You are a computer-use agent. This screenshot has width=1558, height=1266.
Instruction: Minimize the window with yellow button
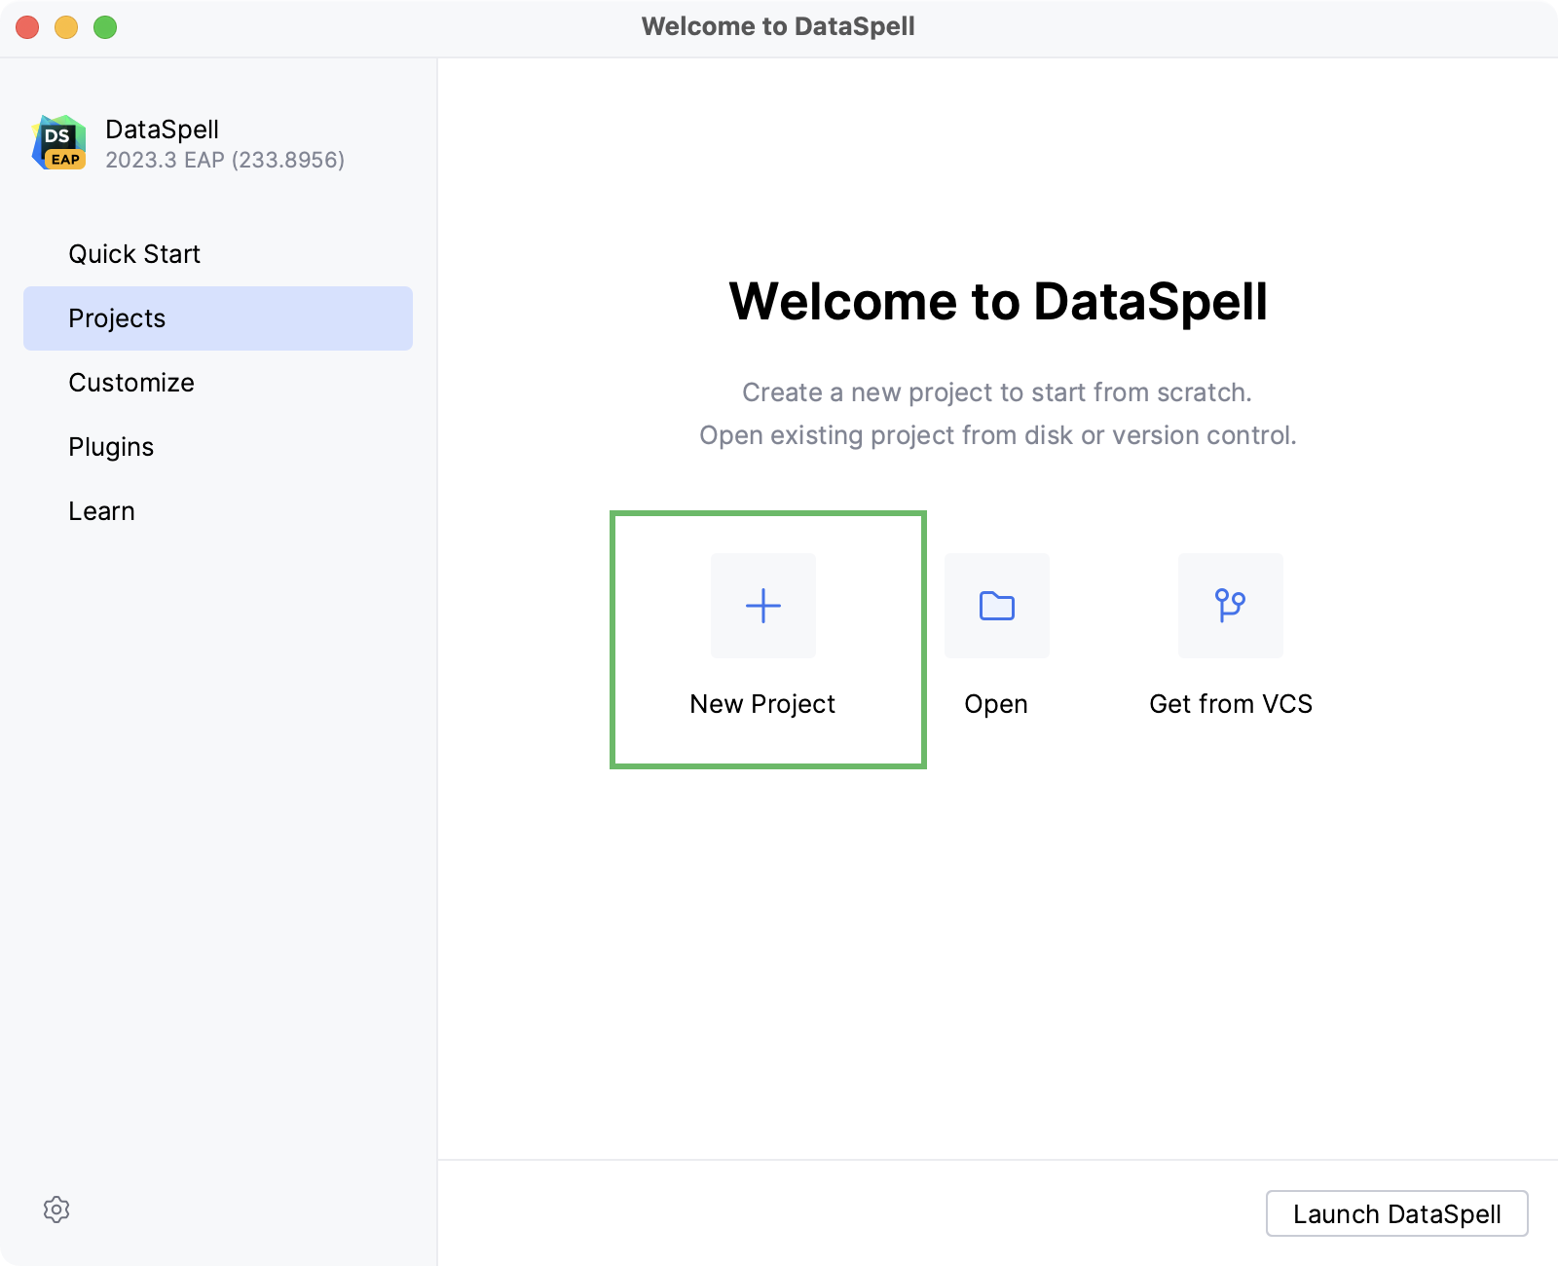point(66,27)
